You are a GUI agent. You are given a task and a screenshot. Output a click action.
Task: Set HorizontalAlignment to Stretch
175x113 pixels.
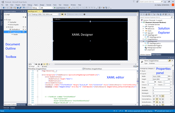pyautogui.click(x=163, y=96)
